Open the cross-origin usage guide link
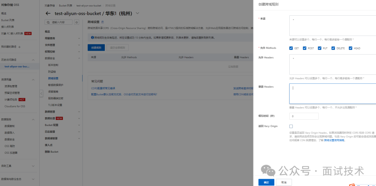This screenshot has height=186, width=376. [x=334, y=140]
